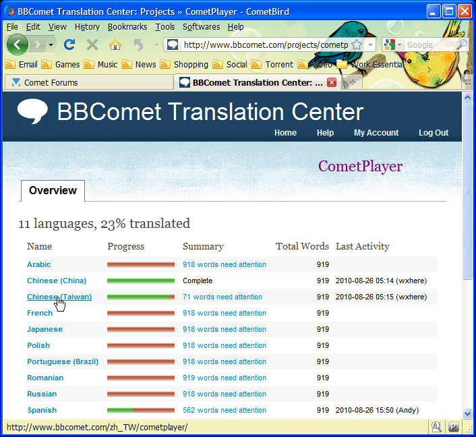Open the Email bookmark feed folder
Viewport: 476px width, 437px height.
click(x=22, y=64)
